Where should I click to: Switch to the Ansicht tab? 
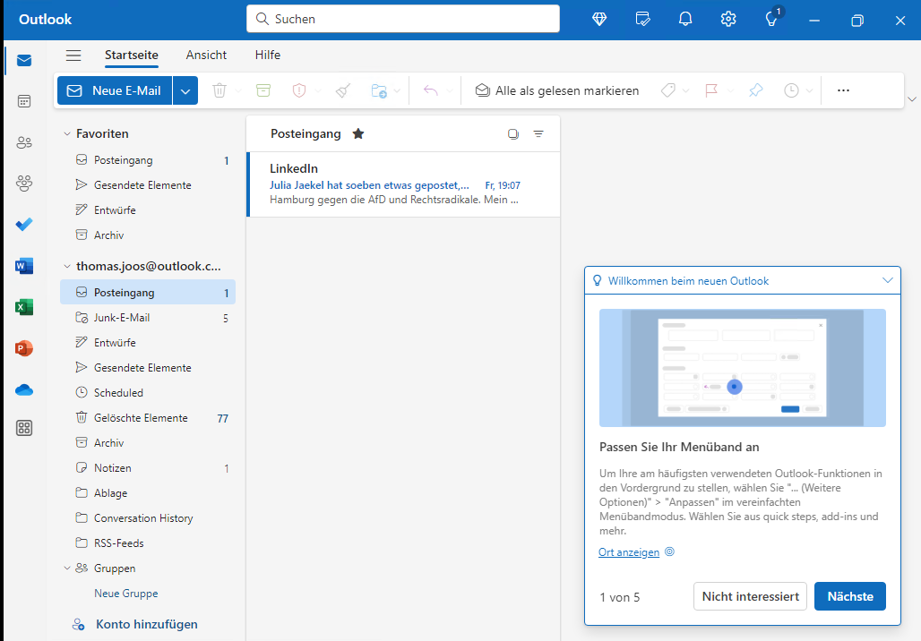click(x=206, y=55)
